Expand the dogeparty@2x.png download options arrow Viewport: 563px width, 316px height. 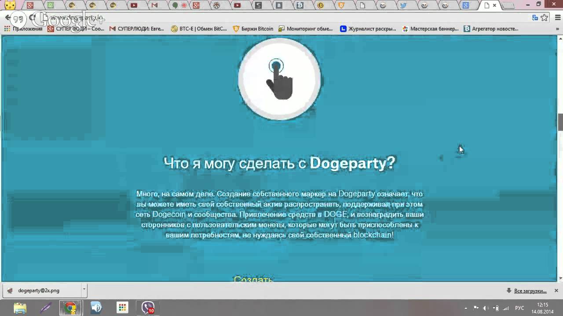pos(84,291)
